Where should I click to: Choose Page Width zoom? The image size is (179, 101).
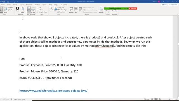click(62, 12)
